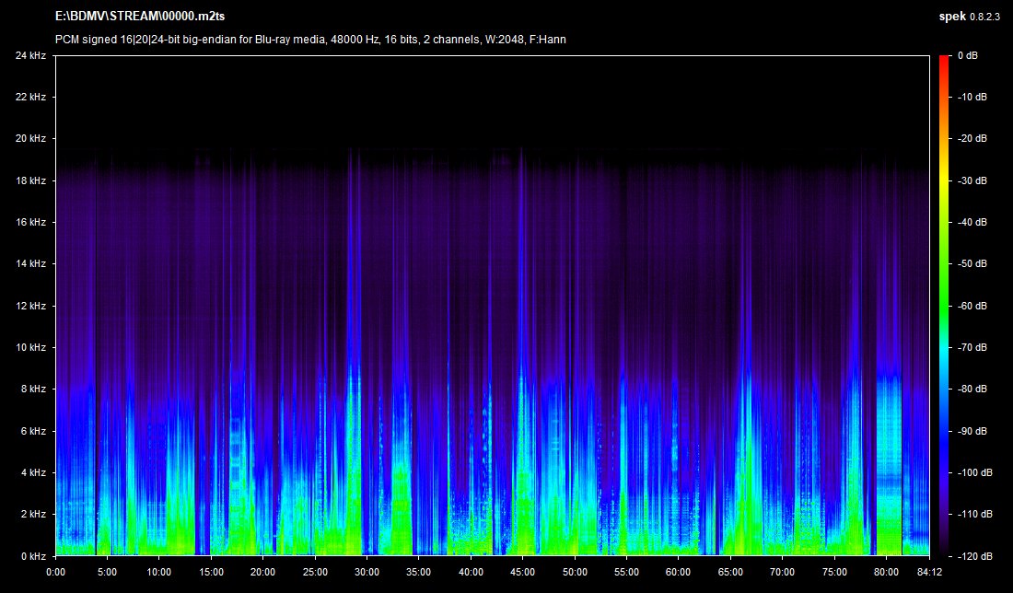Screen dimensions: 1013x593
Task: Select the 20 kHz frequency axis label
Action: (x=30, y=139)
